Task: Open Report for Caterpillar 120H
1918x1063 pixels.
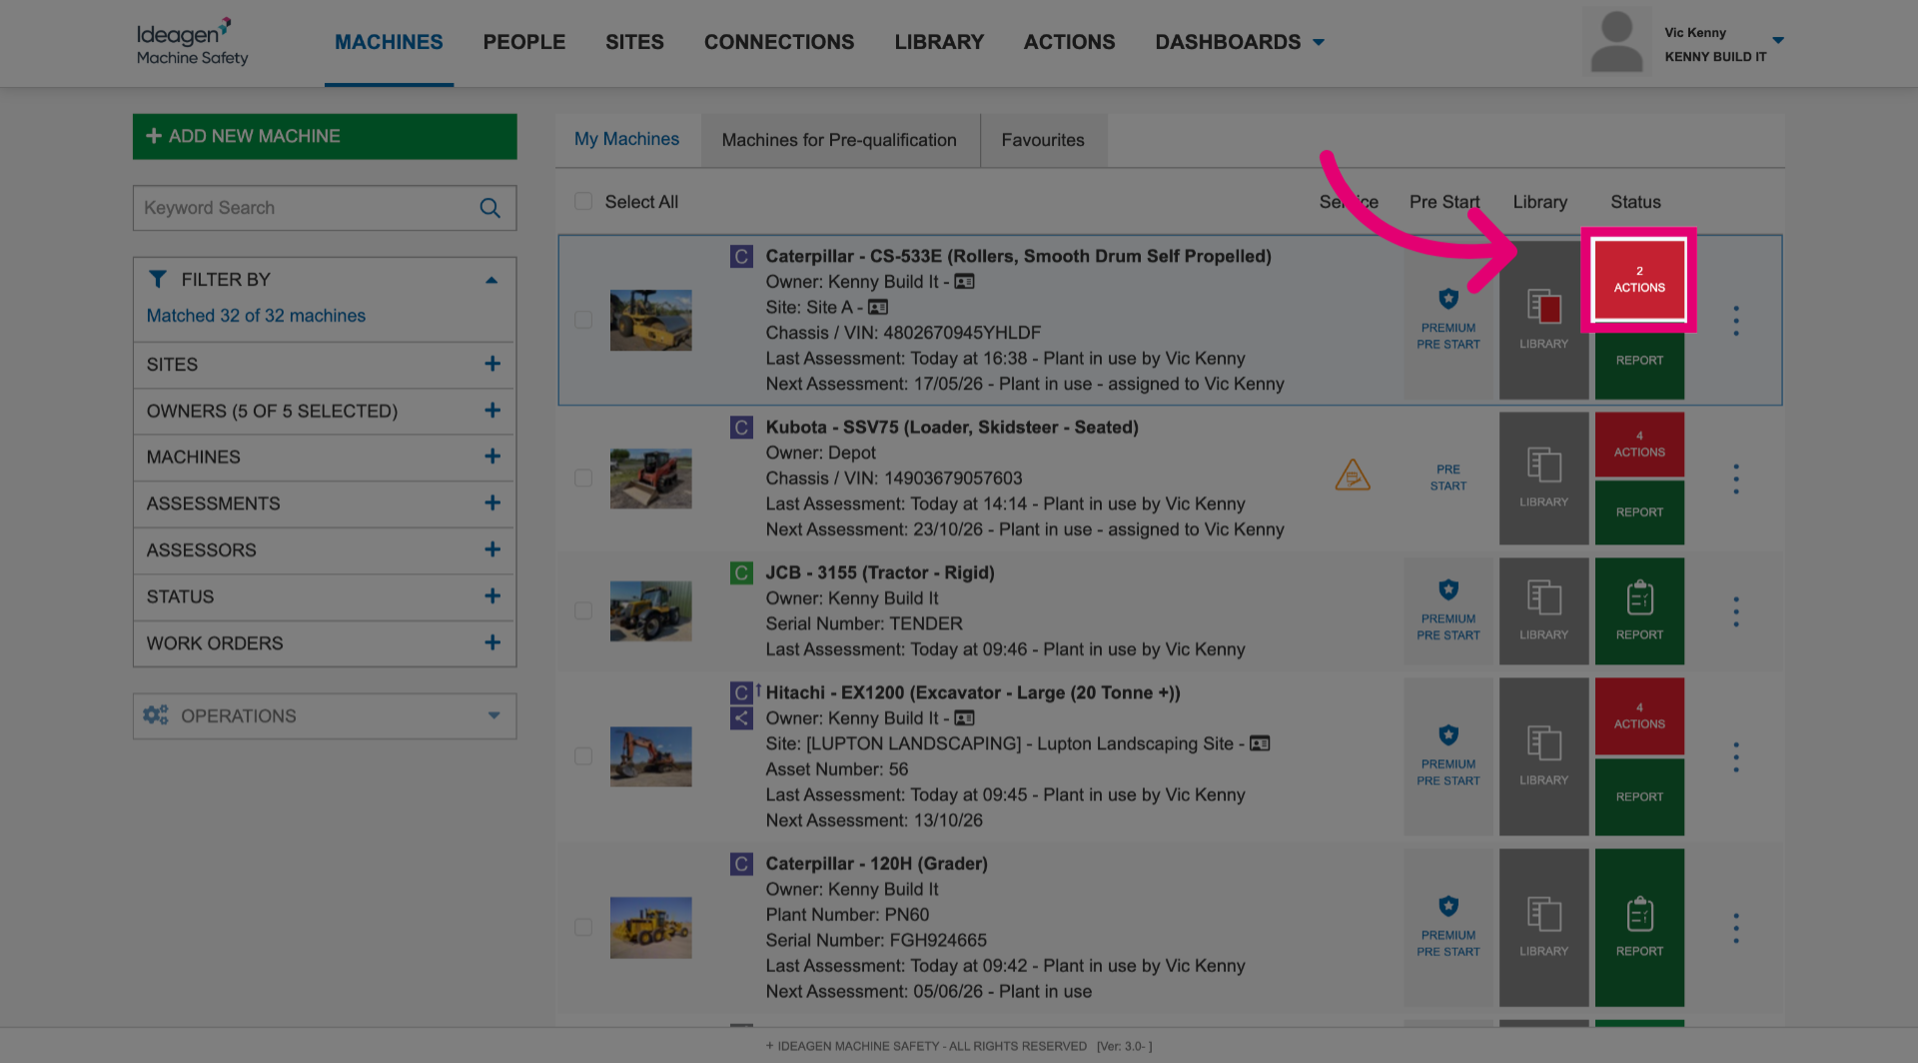Action: [x=1639, y=927]
